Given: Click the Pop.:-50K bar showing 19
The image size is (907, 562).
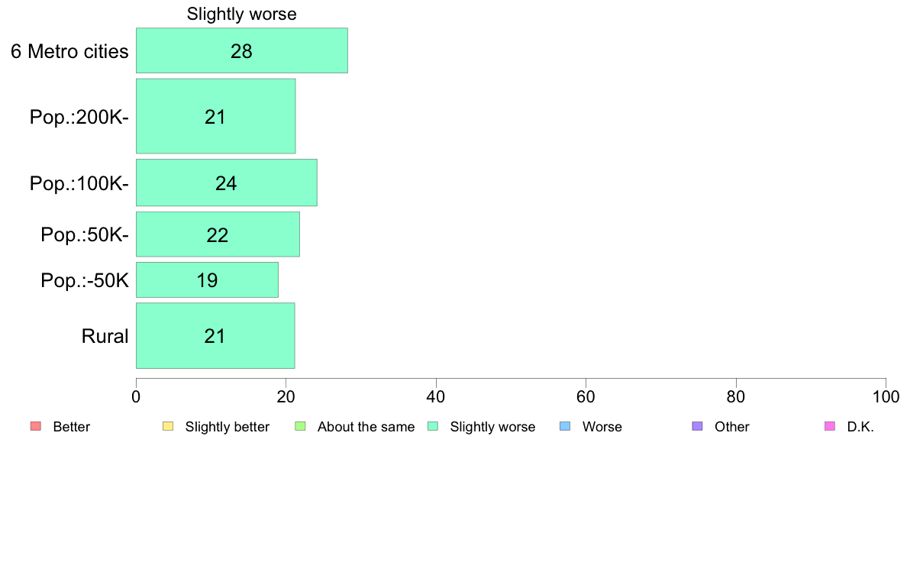Looking at the screenshot, I should point(207,279).
